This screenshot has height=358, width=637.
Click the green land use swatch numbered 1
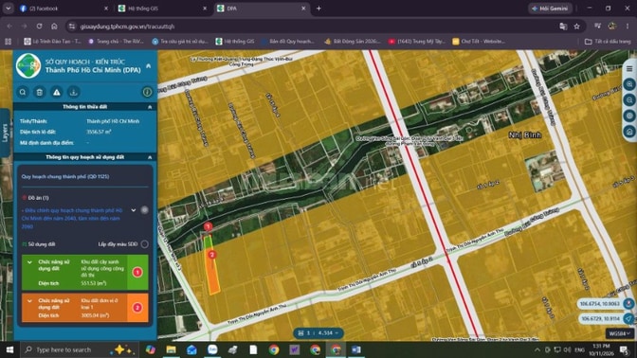tap(137, 272)
